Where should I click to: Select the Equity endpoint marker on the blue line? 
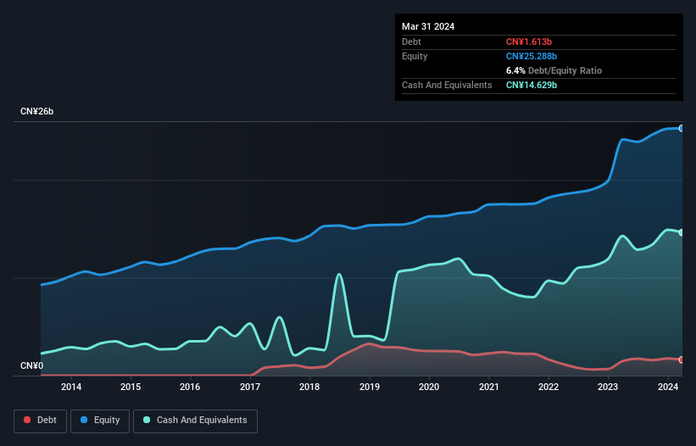(x=682, y=128)
